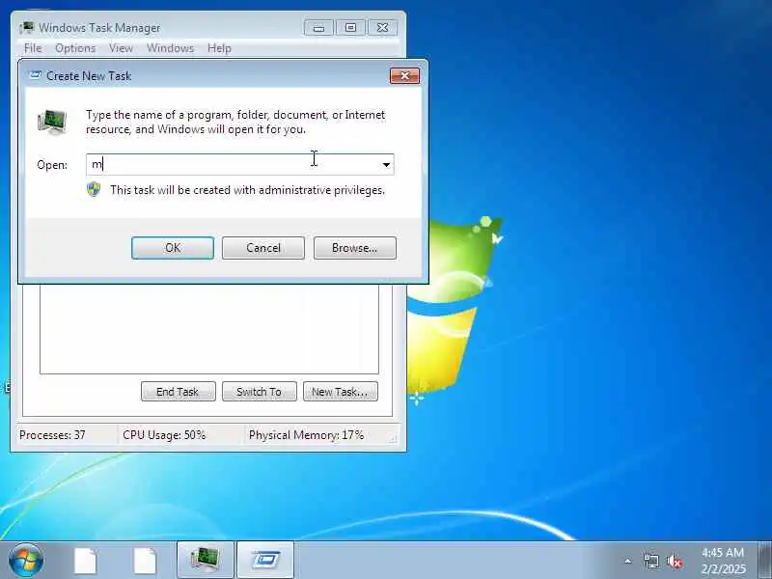Viewport: 772px width, 579px height.
Task: Open the first blank file taskbar icon
Action: pos(85,561)
